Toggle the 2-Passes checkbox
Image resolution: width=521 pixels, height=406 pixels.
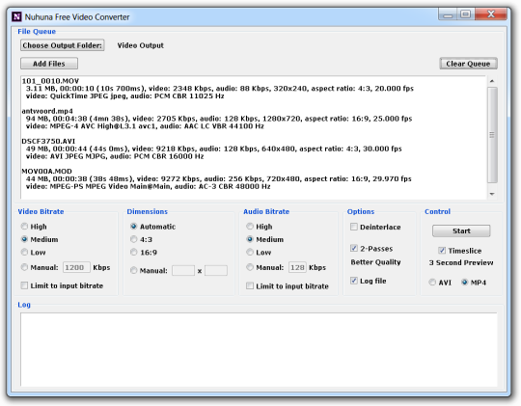[x=354, y=248]
